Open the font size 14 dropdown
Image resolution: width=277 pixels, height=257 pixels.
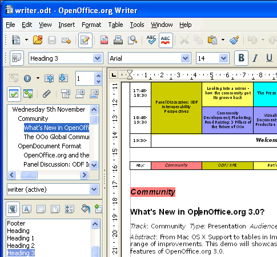(223, 58)
